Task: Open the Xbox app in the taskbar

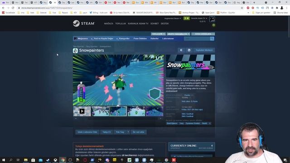Action: click(x=55, y=160)
